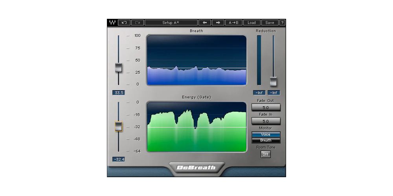
Task: Click the Energy scale value -16
Action: tap(137, 115)
